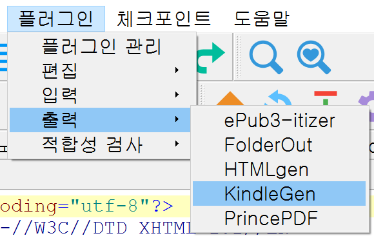
Task: Run the ePub3-itizer plugin
Action: tap(279, 121)
